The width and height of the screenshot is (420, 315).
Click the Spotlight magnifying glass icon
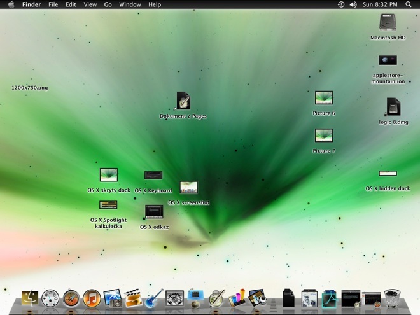click(x=409, y=4)
